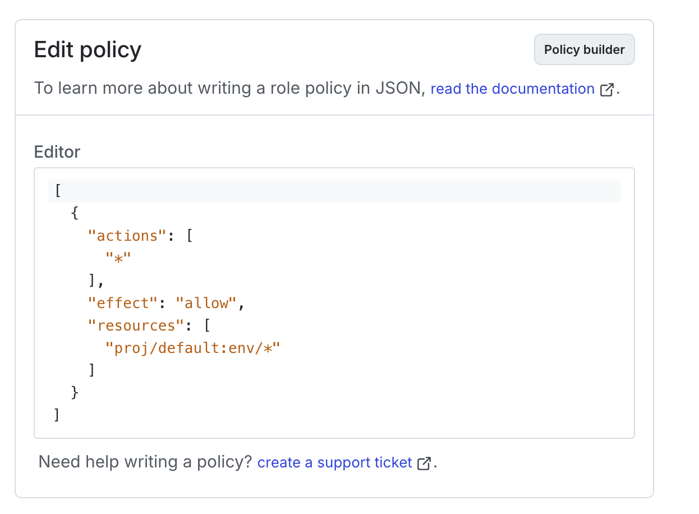
Task: Open the read the documentation link
Action: pos(512,89)
